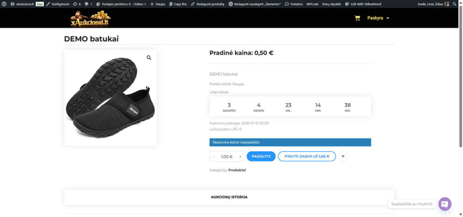Click the bid amount input field
Viewport: 463px width, 217px height.
click(x=227, y=156)
